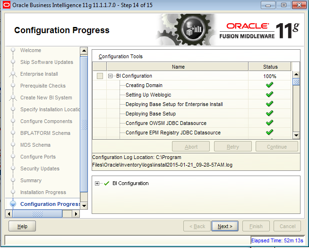Close the Oracle installer window

click(299, 5)
